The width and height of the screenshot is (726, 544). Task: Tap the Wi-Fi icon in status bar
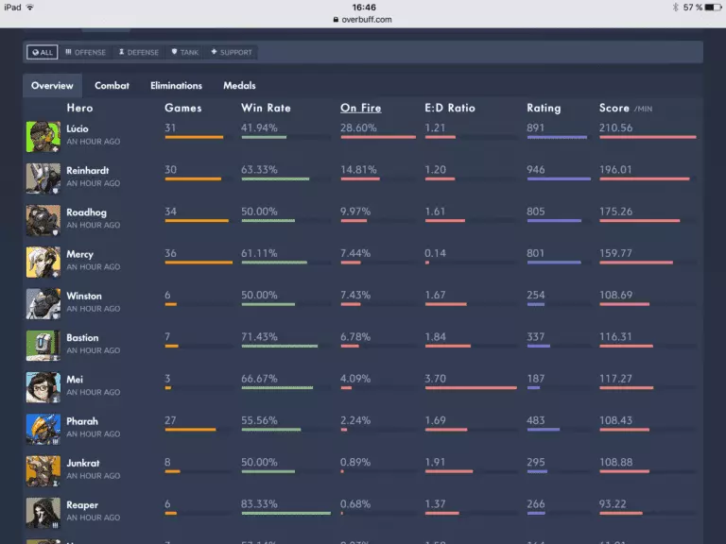[30, 7]
